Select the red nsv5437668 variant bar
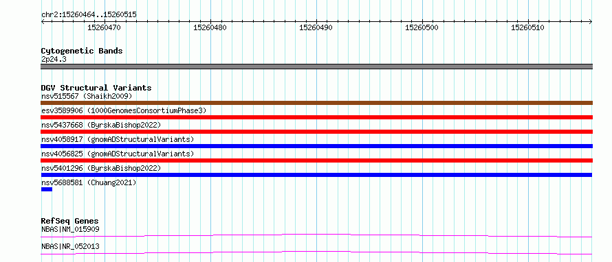 tap(316, 132)
